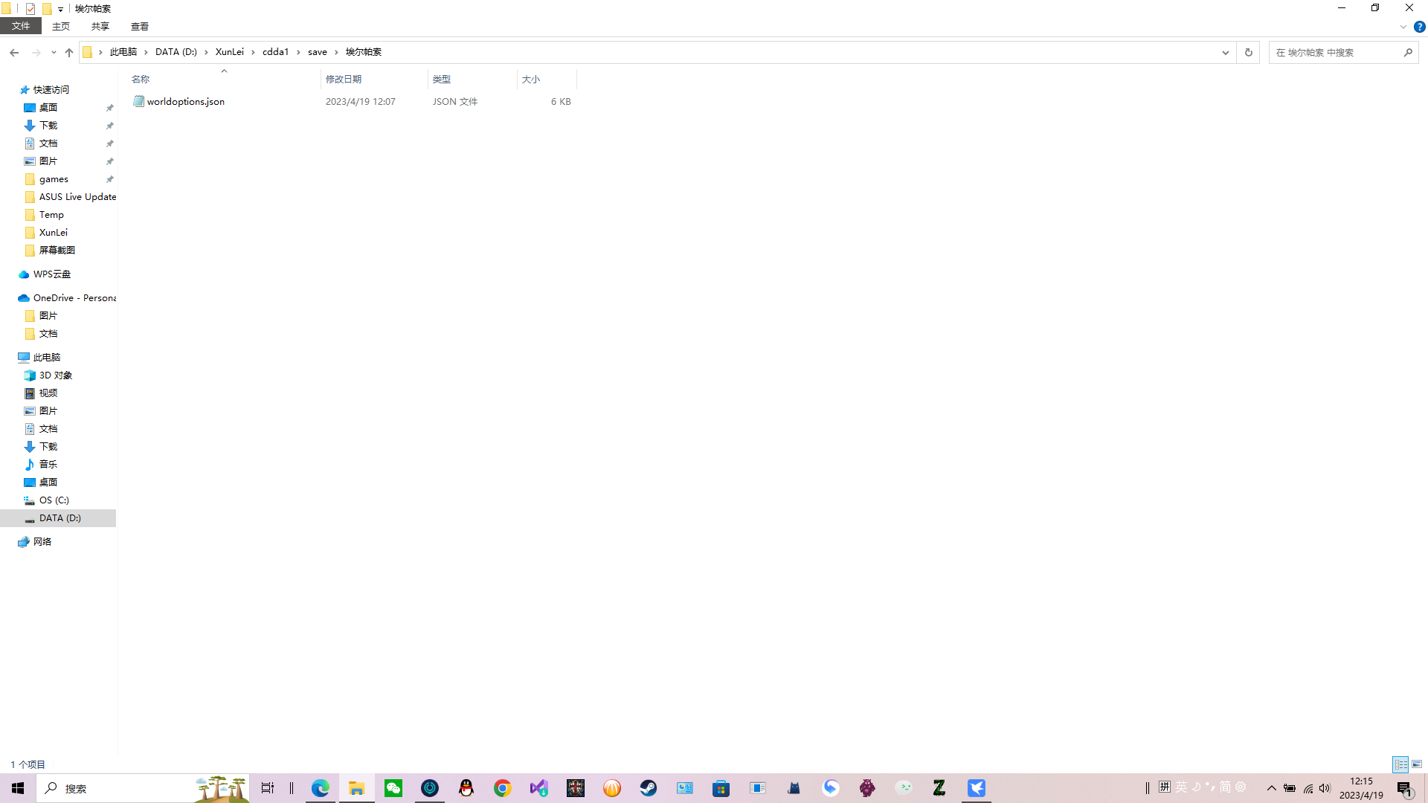Open Microsoft Edge from the taskbar
Image resolution: width=1428 pixels, height=803 pixels.
321,788
